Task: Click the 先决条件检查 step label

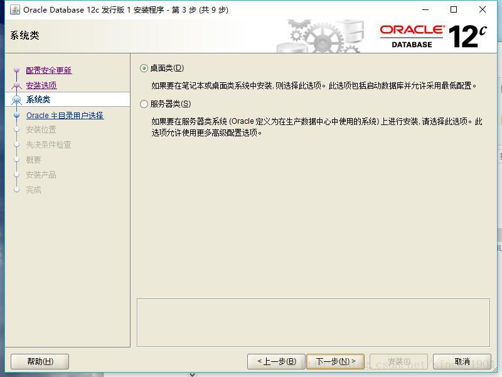Action: click(x=49, y=145)
